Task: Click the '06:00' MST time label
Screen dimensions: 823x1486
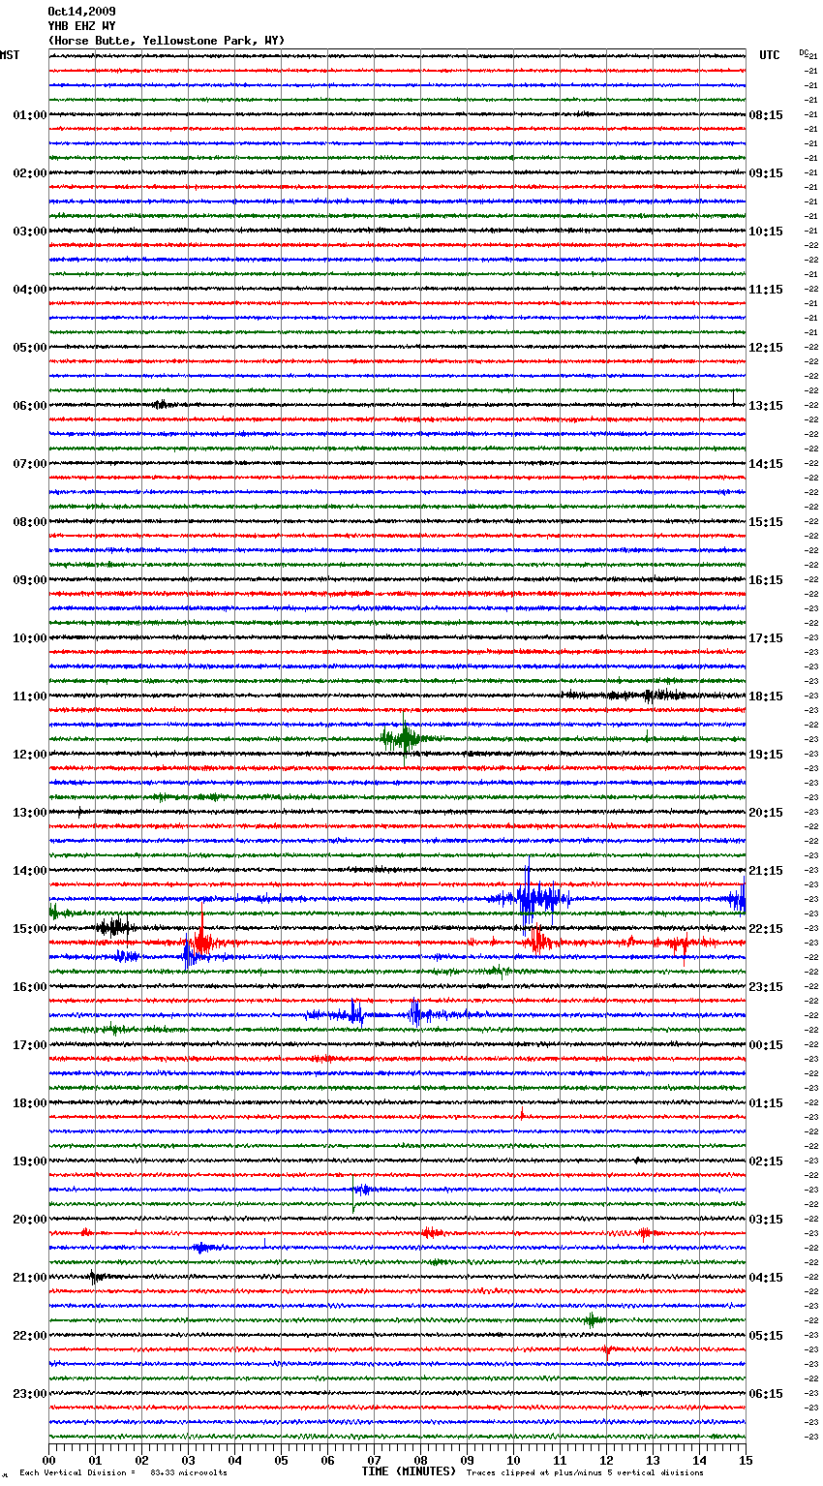Action: (x=30, y=406)
